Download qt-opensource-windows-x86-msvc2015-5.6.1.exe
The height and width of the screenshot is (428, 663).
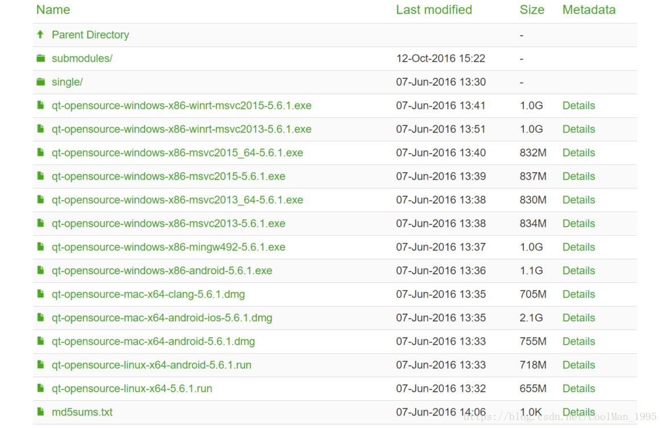168,176
